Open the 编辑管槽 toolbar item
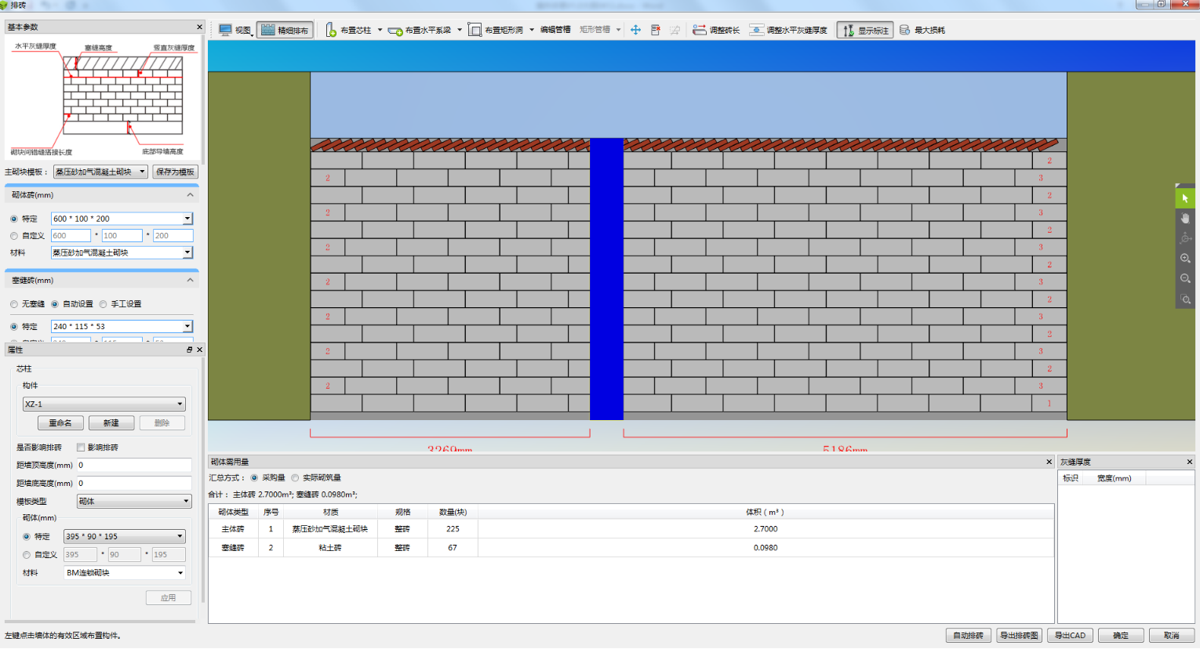The image size is (1200, 649). [x=555, y=31]
